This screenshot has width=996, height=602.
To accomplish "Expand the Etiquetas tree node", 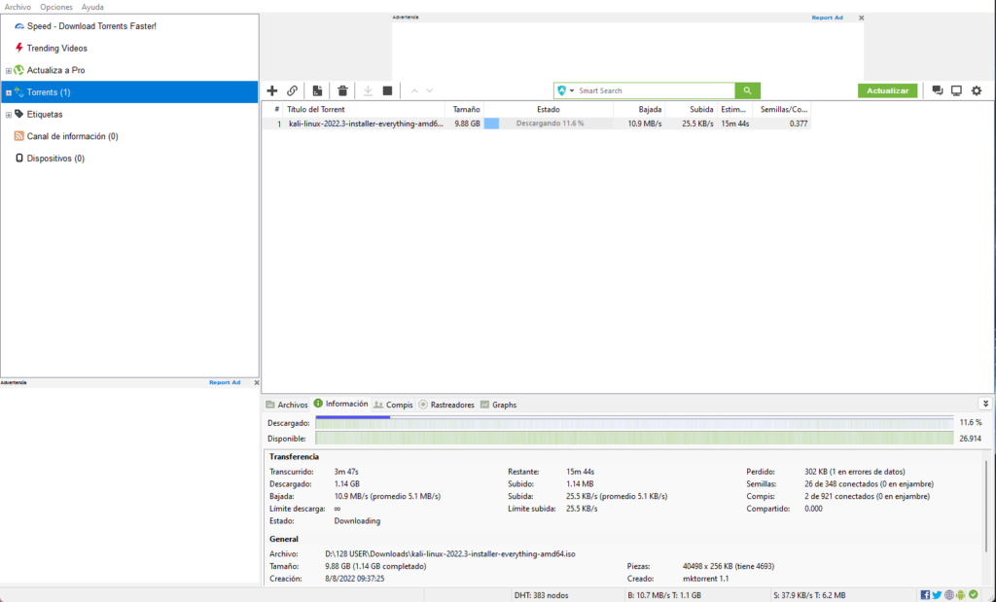I will pos(8,115).
